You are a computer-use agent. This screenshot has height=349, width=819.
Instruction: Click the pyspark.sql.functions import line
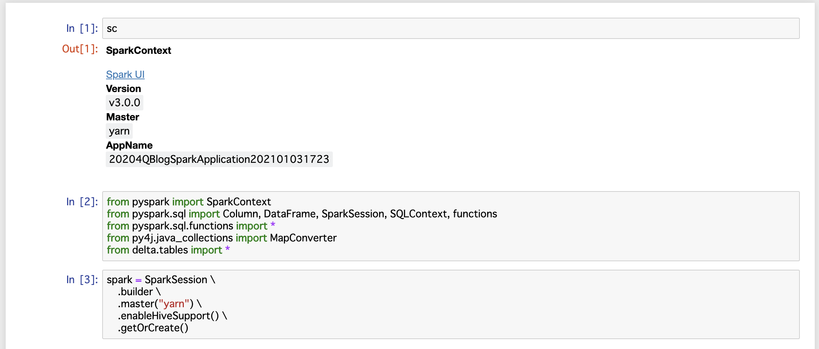pos(191,226)
